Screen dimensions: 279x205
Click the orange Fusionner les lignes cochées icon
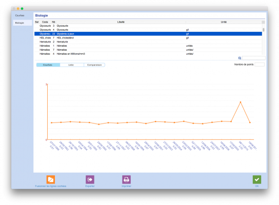(51, 179)
